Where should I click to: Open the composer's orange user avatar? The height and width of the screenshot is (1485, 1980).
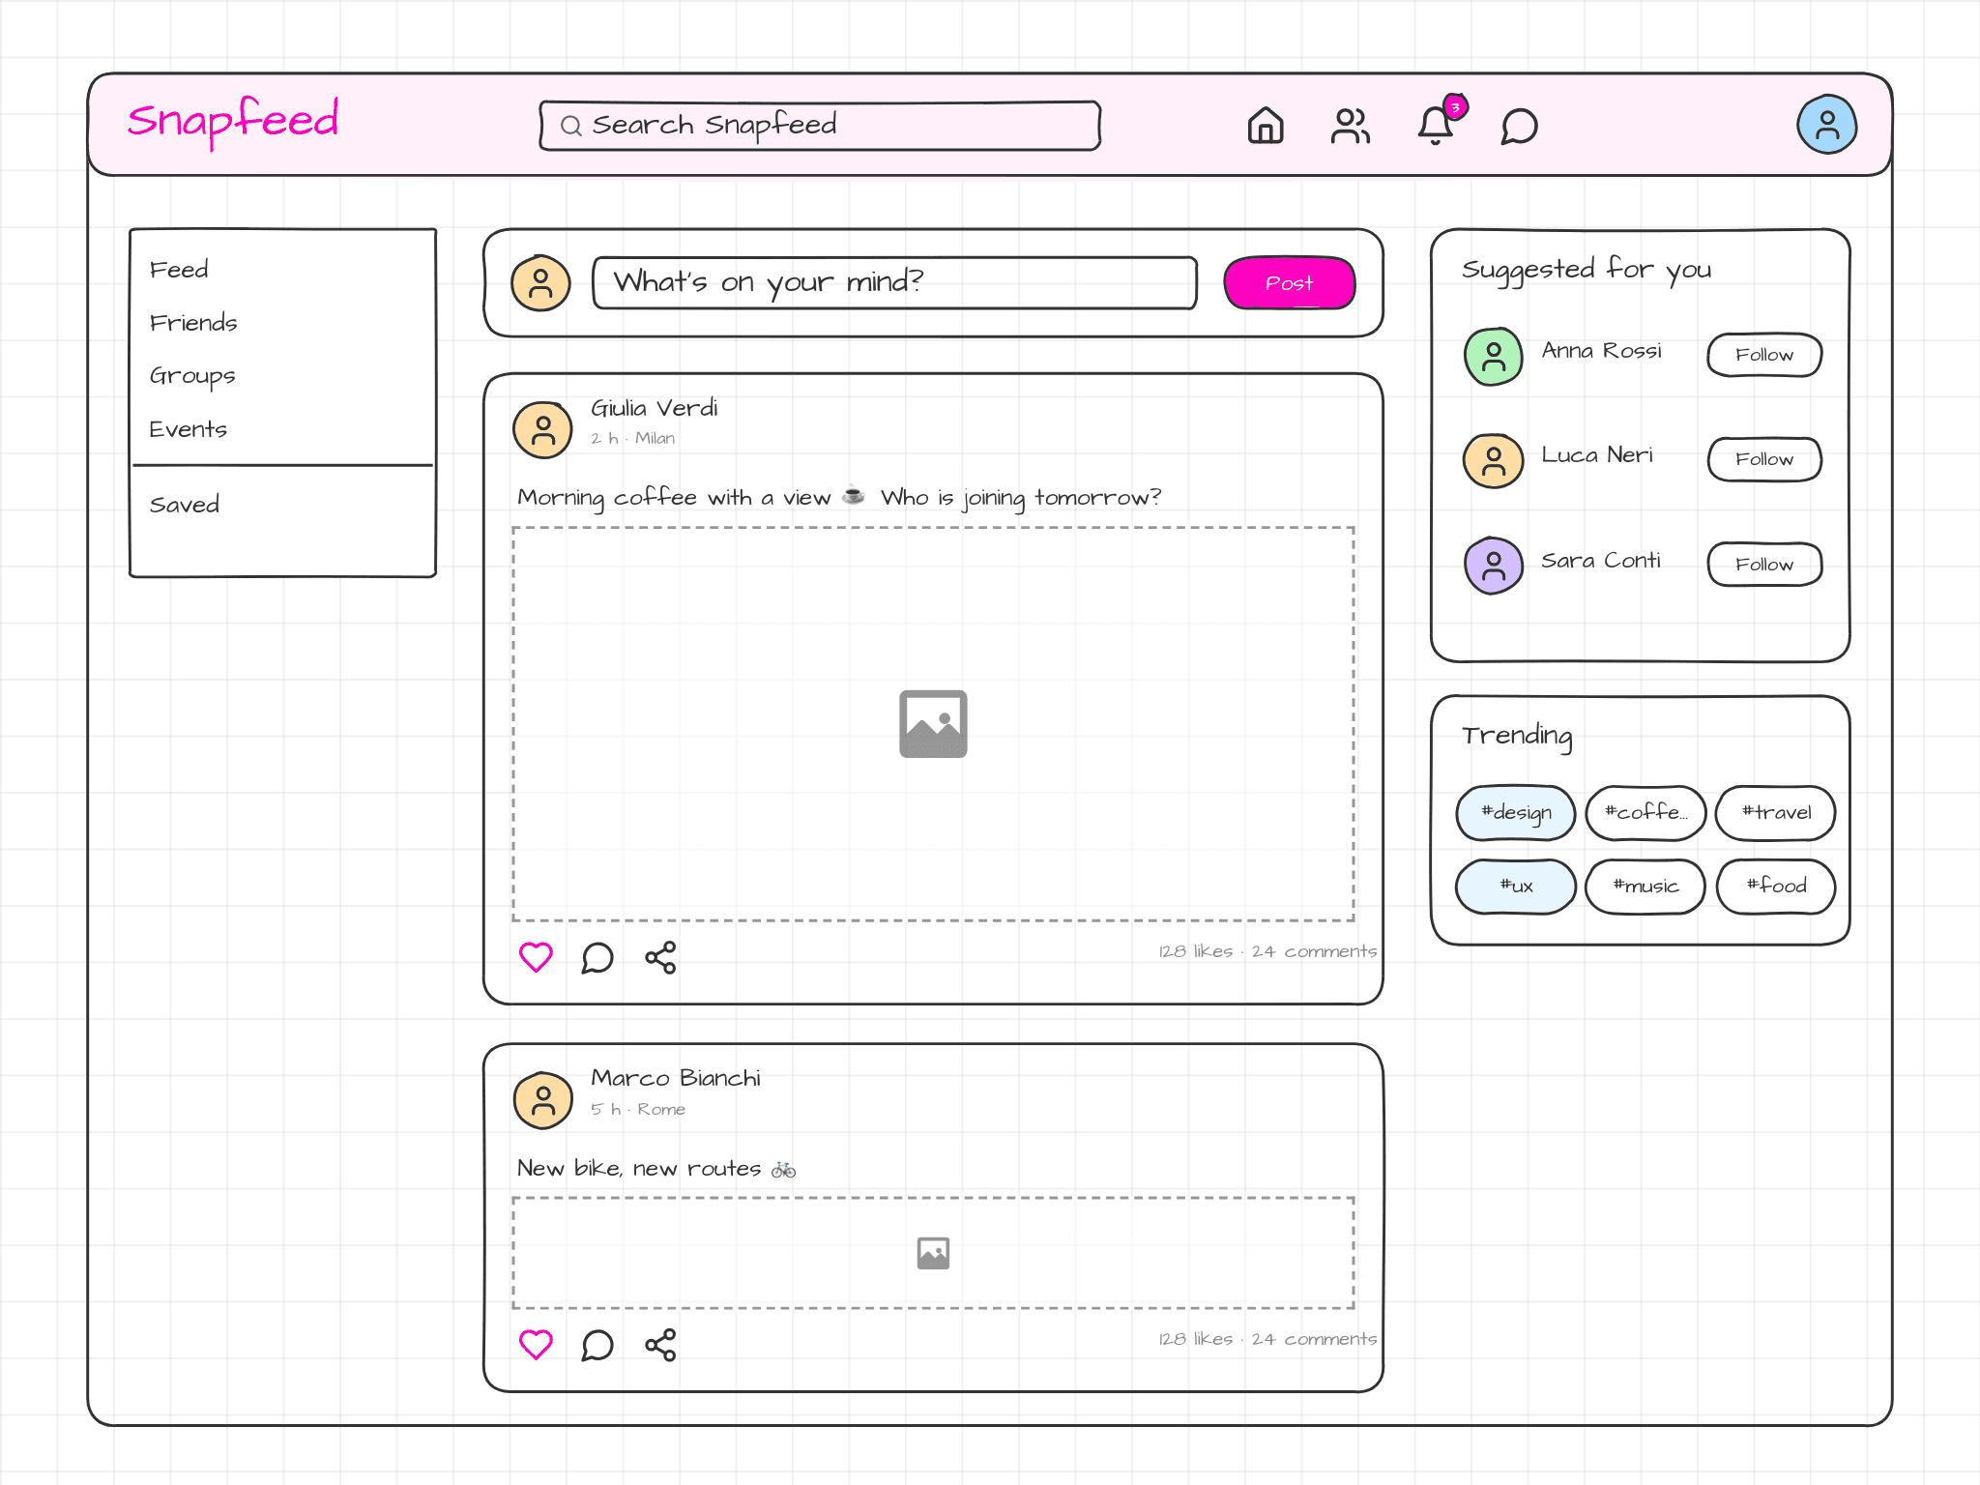point(540,283)
